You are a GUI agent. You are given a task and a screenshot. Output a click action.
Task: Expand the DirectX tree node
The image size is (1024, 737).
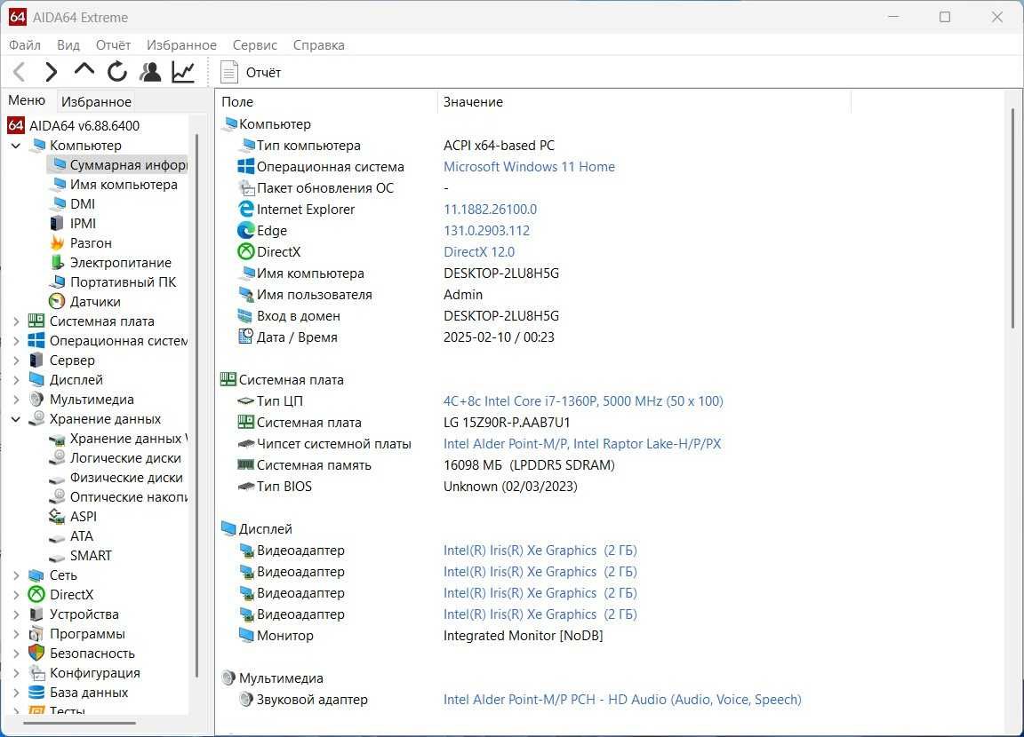click(16, 595)
